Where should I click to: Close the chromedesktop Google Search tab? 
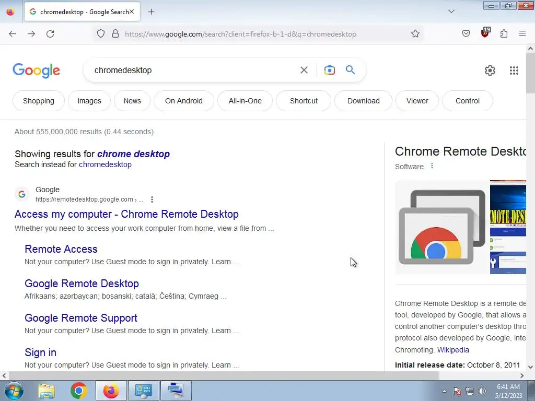pyautogui.click(x=132, y=11)
